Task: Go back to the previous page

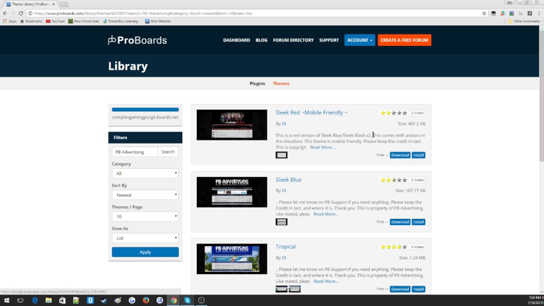Action: pyautogui.click(x=5, y=13)
